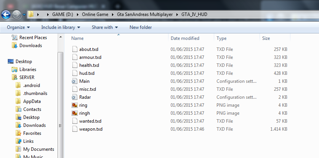Click the Desktop monitor icon in sidebar
This screenshot has height=158, width=319.
click(x=11, y=62)
